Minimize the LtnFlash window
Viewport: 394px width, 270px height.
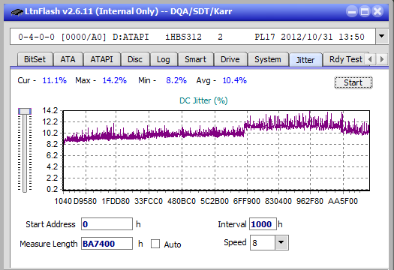[x=352, y=11]
